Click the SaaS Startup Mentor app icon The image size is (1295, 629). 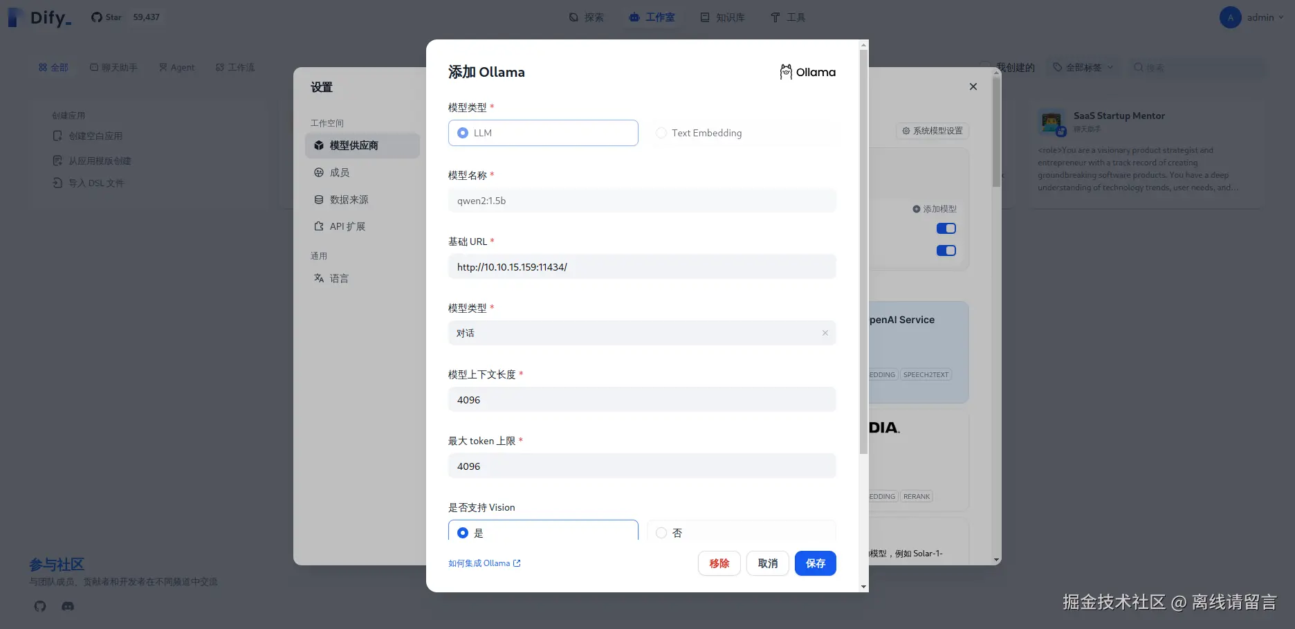pyautogui.click(x=1051, y=123)
